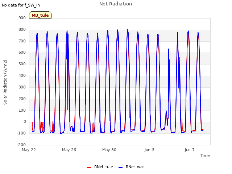Click the -100 y-axis tick label

21,133
